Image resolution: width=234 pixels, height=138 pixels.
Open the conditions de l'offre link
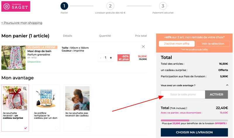198,49
